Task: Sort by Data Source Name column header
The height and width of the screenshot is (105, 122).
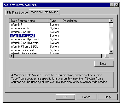Action: click(x=29, y=21)
